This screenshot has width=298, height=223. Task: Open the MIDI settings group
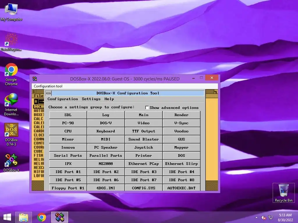pyautogui.click(x=106, y=139)
